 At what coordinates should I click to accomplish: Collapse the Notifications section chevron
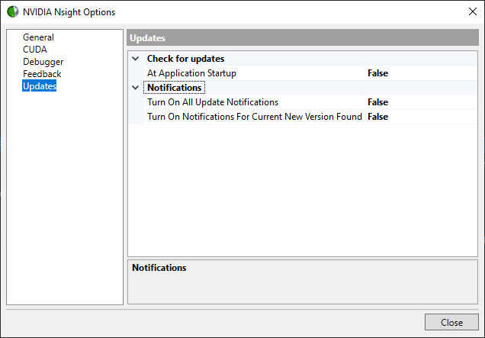[136, 88]
